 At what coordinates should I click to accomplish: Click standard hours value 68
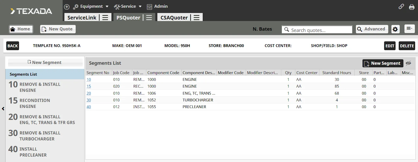coord(337,93)
